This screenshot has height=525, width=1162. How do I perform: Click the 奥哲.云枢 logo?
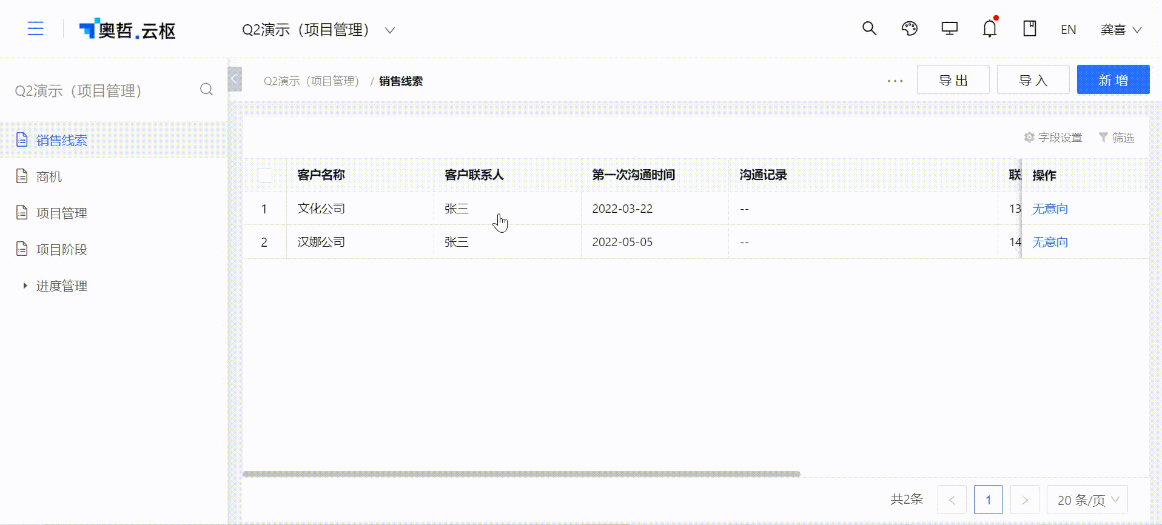pyautogui.click(x=127, y=30)
